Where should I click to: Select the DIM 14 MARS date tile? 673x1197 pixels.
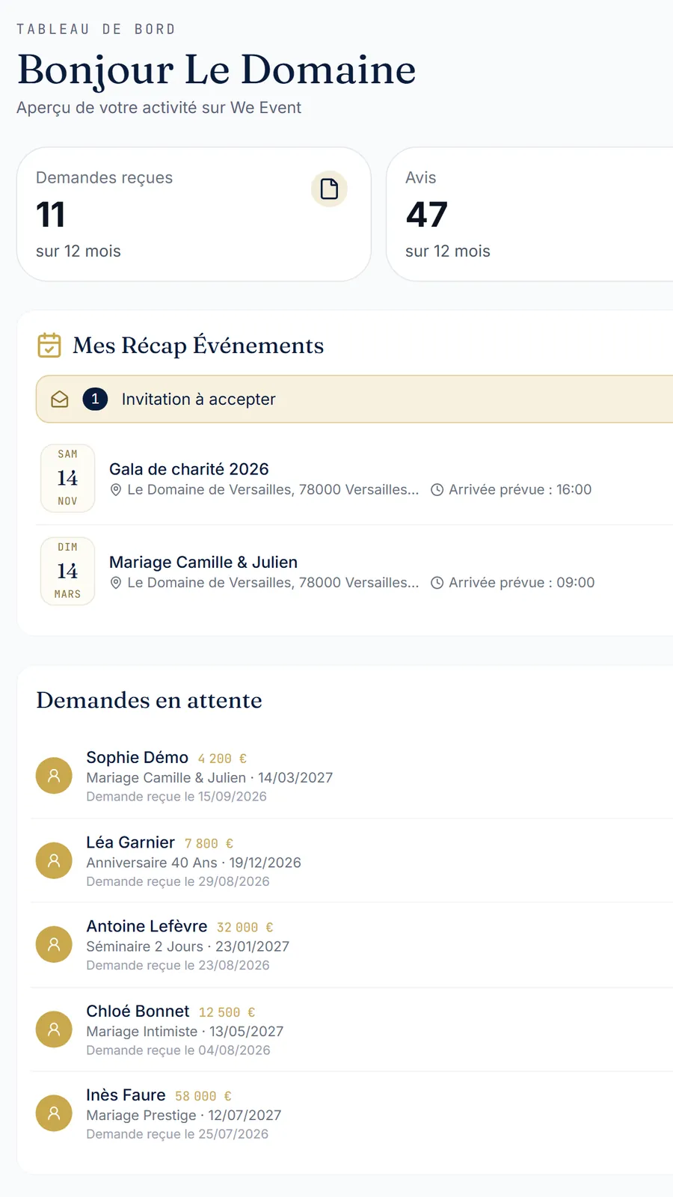click(67, 571)
